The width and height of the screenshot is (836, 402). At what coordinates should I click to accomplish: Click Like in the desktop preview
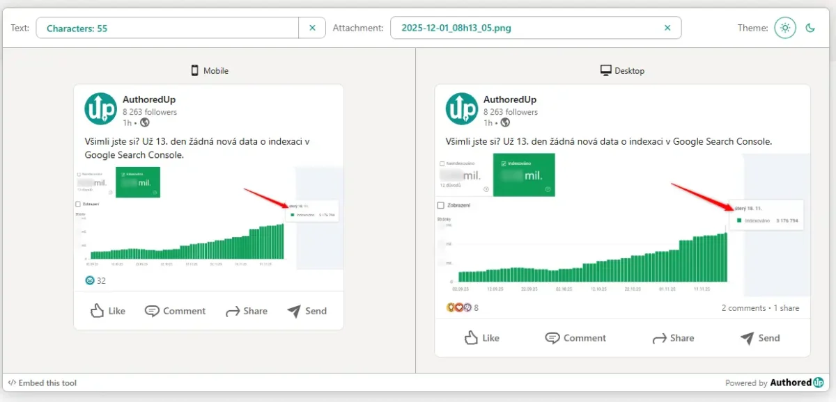(x=482, y=338)
